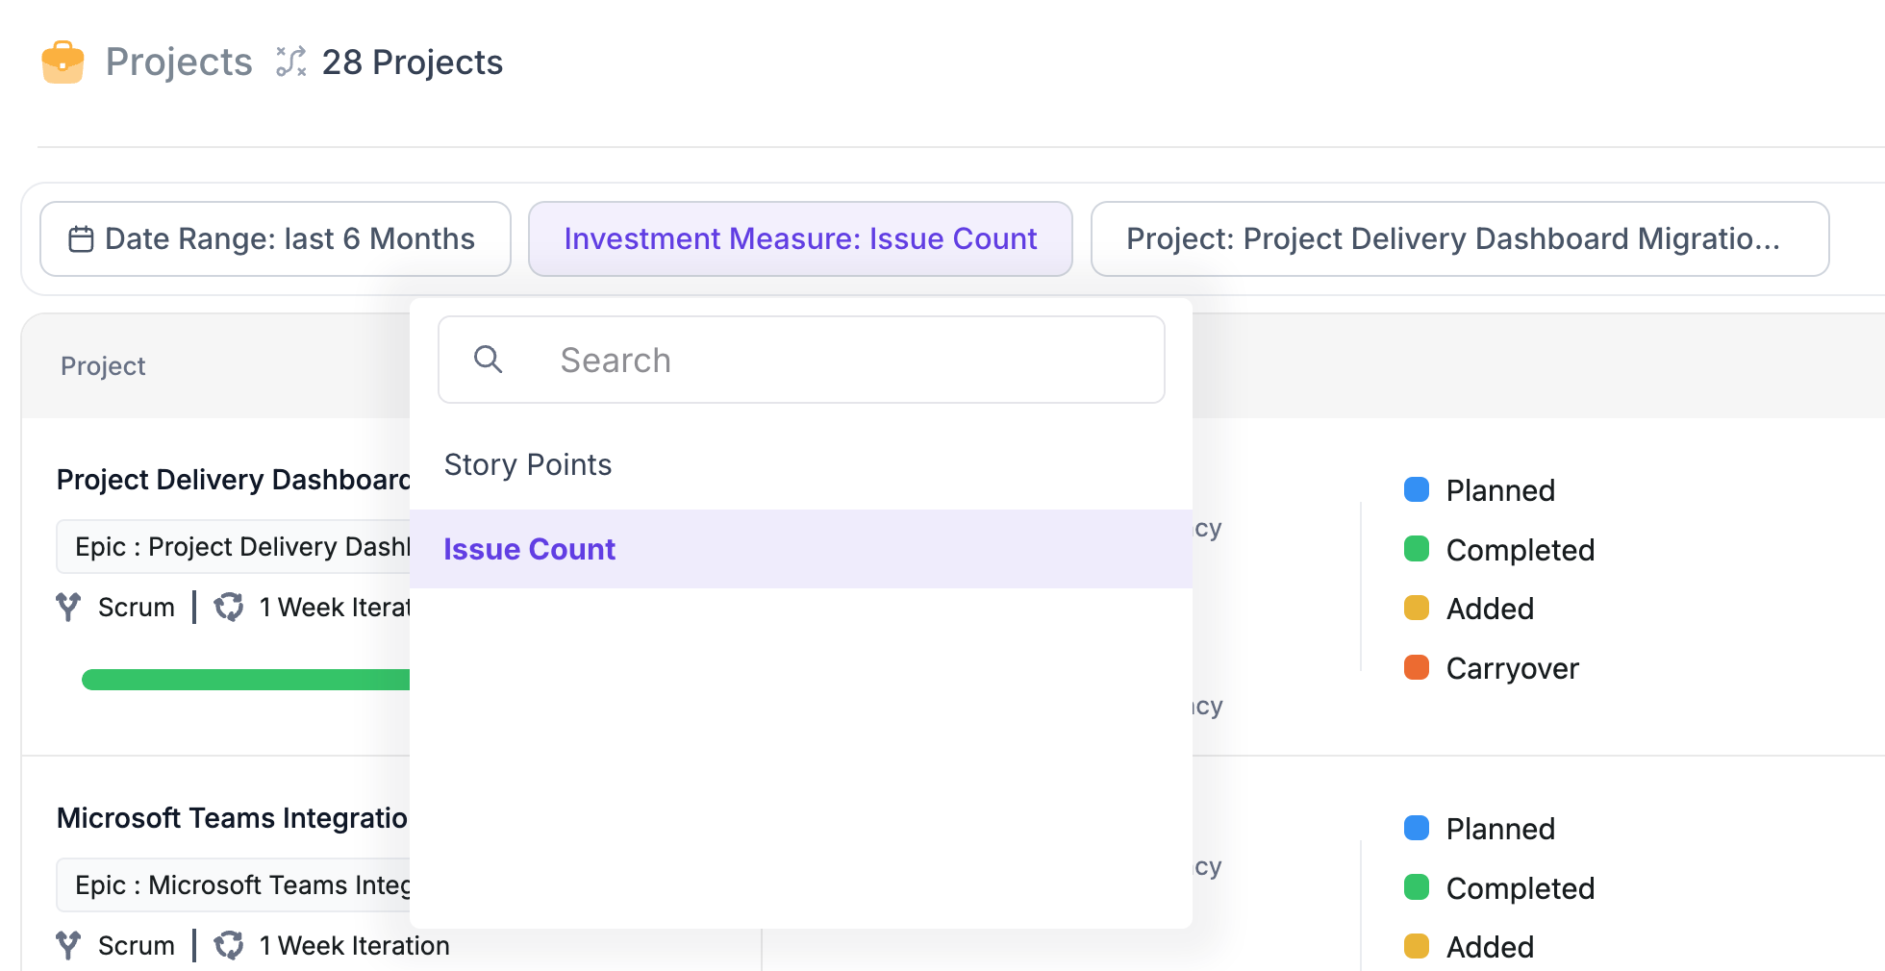
Task: Open the Microsoft Teams Integration project title
Action: tap(233, 817)
